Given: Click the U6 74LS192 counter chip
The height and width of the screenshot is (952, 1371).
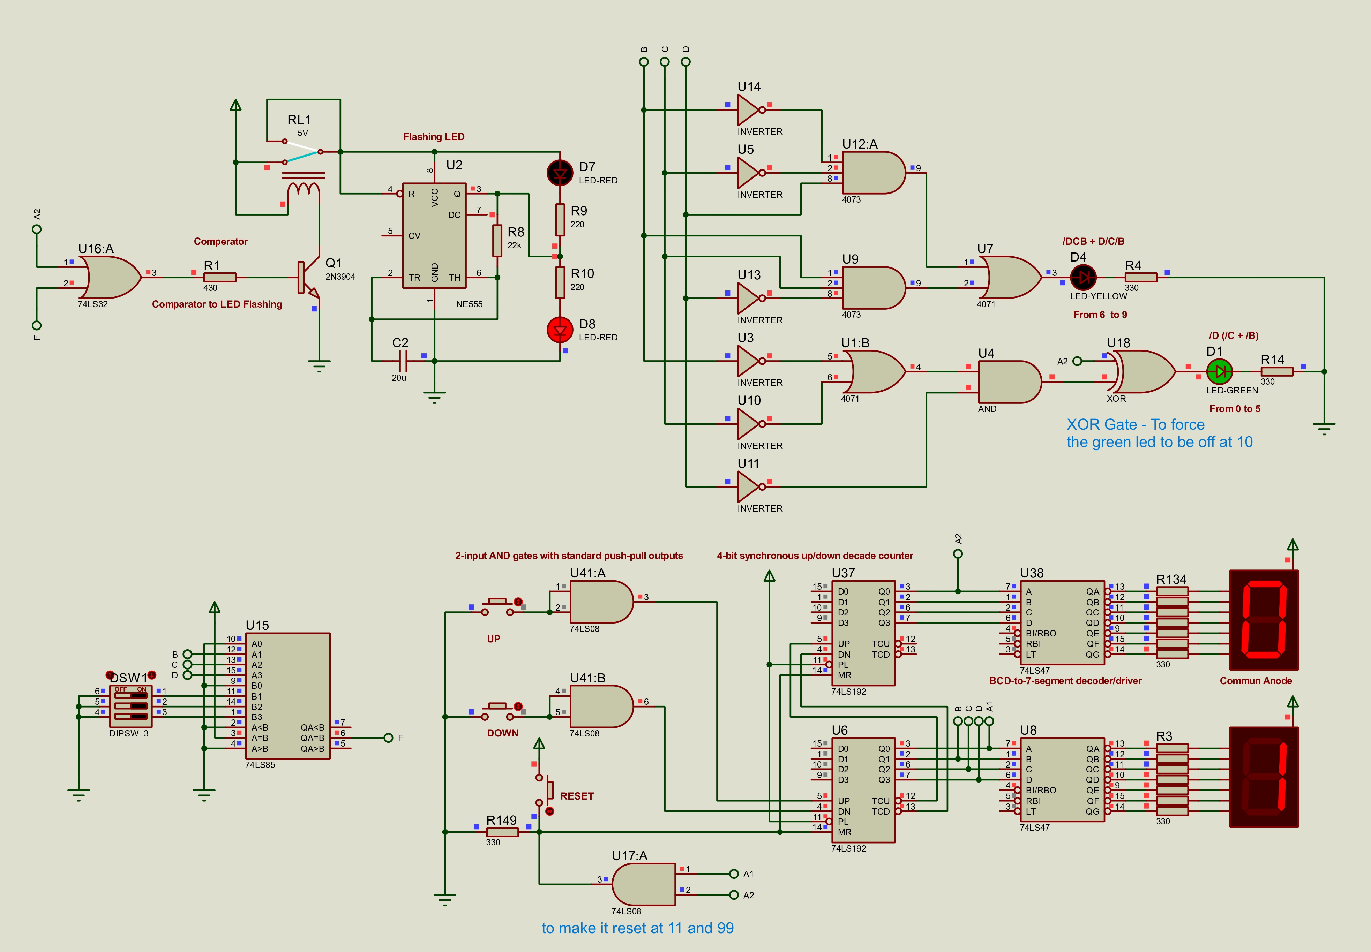Looking at the screenshot, I should click(863, 790).
